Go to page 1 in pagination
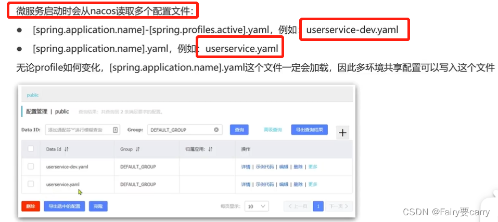The height and width of the screenshot is (222, 498). pyautogui.click(x=318, y=206)
